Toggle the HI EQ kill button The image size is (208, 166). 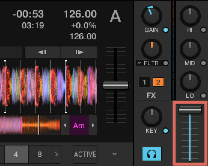(x=203, y=30)
